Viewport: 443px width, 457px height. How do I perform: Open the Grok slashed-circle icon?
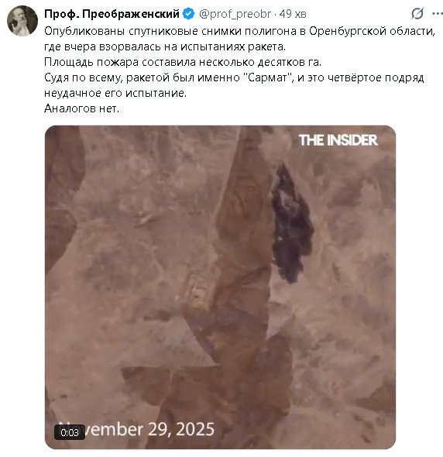[x=417, y=14]
